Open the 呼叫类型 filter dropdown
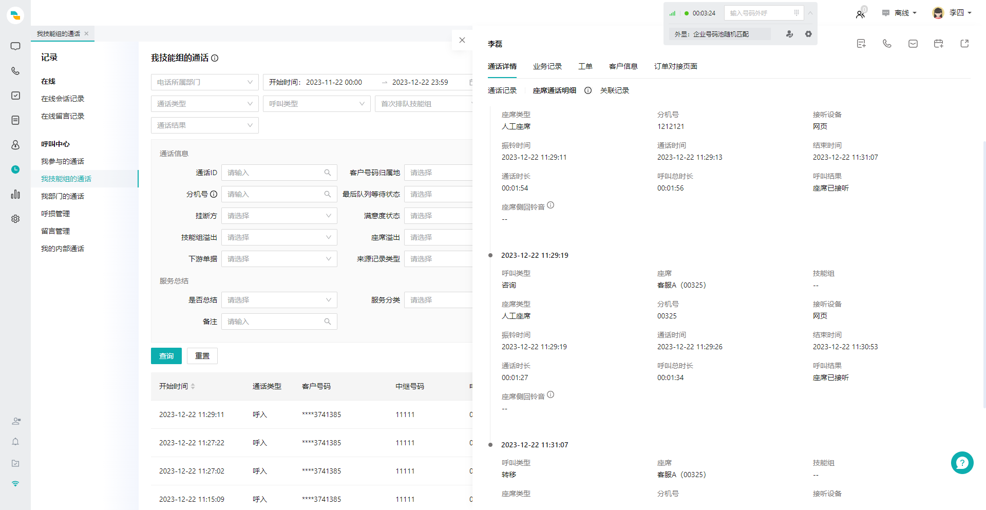This screenshot has height=510, width=986. tap(317, 104)
